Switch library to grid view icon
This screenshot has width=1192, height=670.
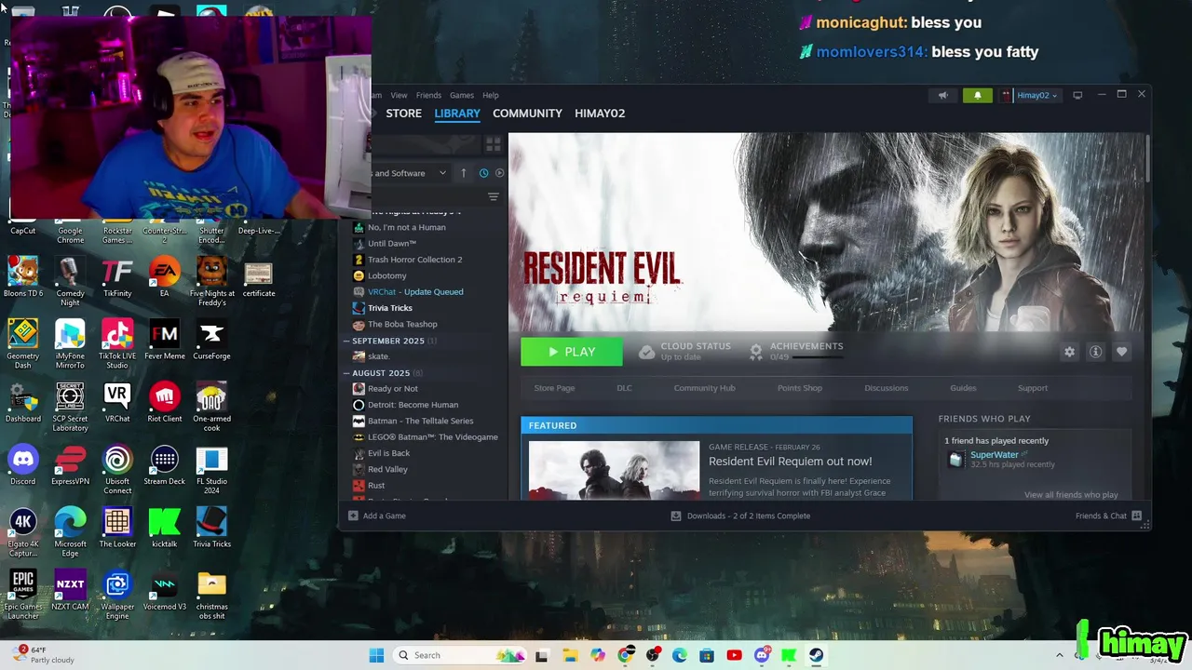[x=493, y=144]
